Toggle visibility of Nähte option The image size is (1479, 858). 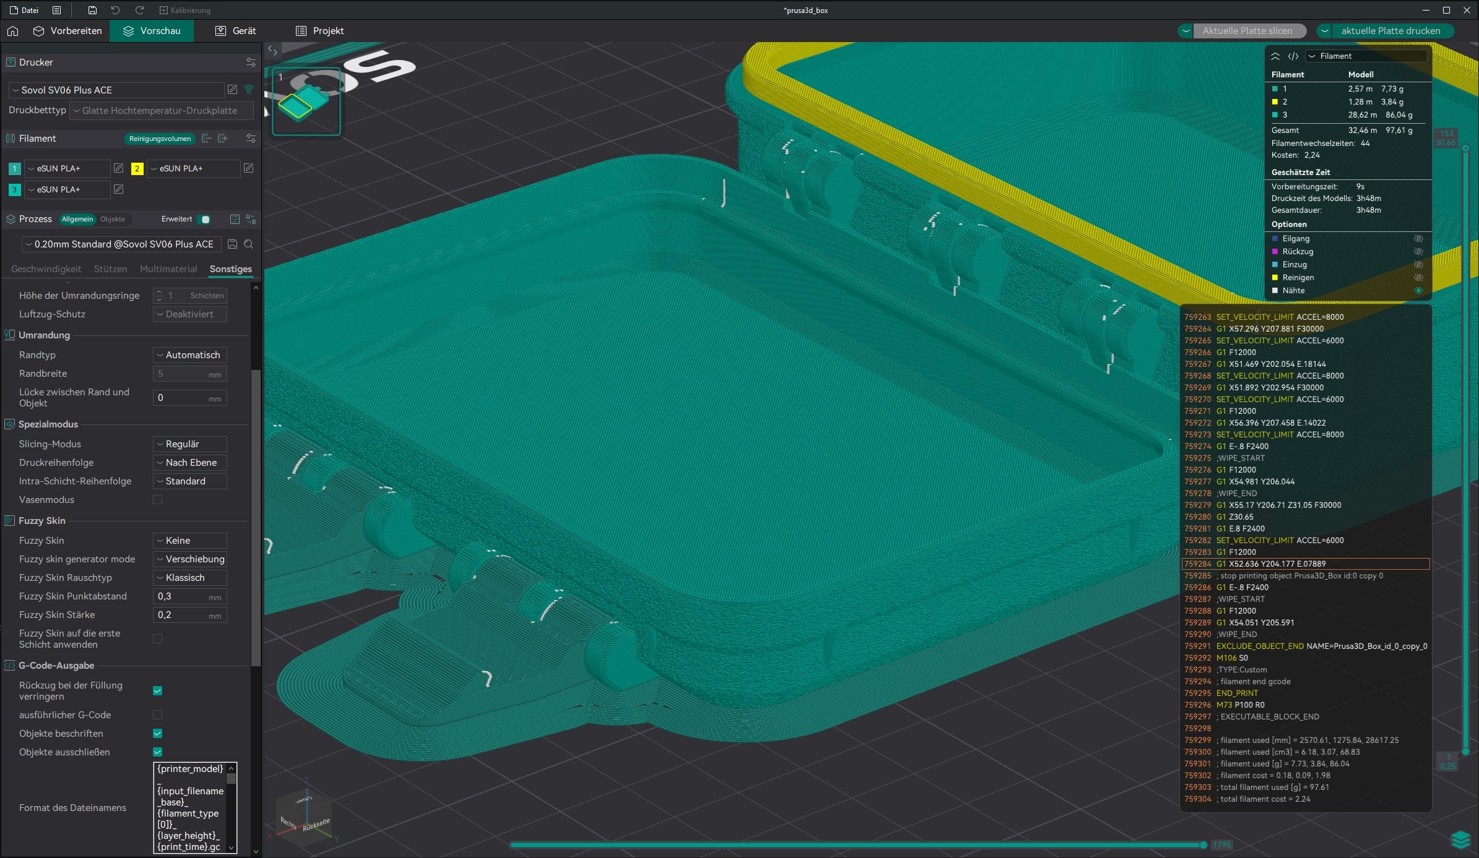[1418, 291]
